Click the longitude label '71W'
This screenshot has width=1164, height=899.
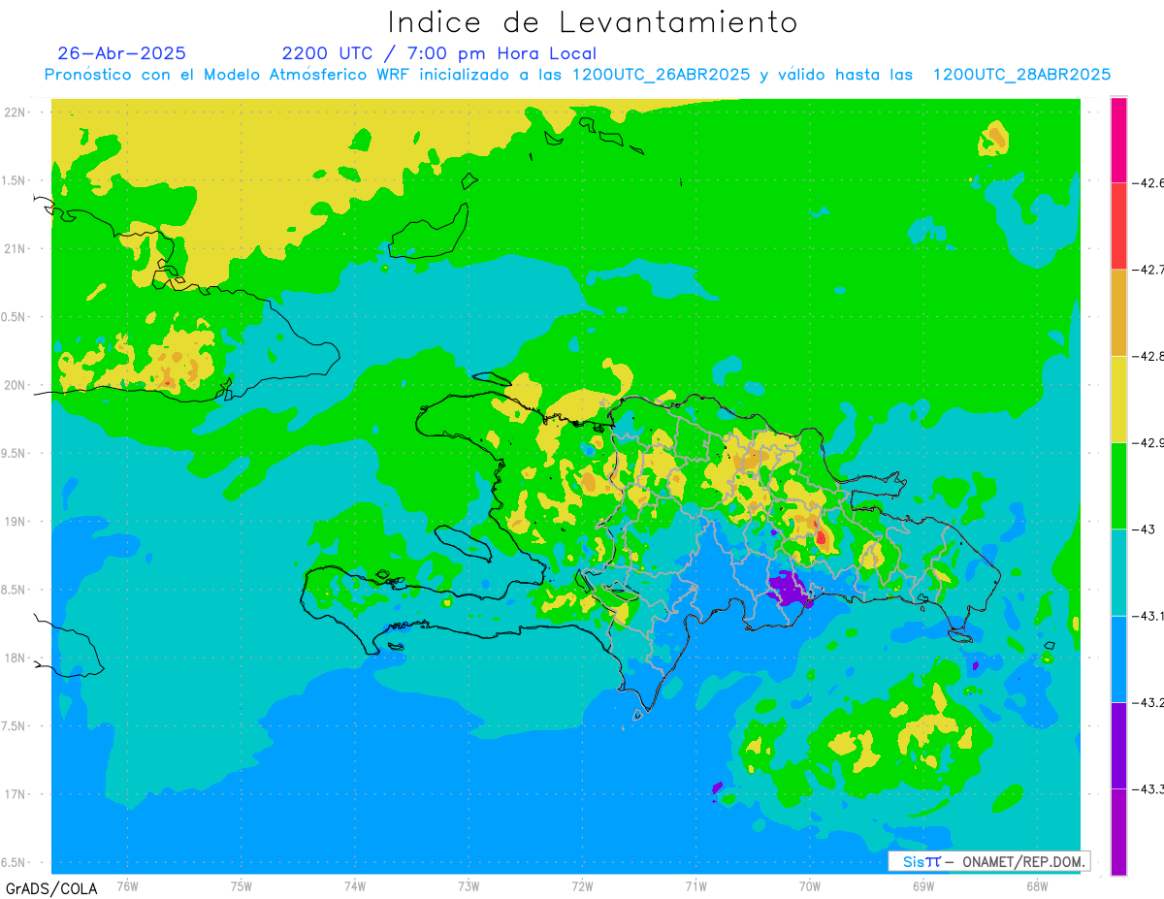point(695,885)
